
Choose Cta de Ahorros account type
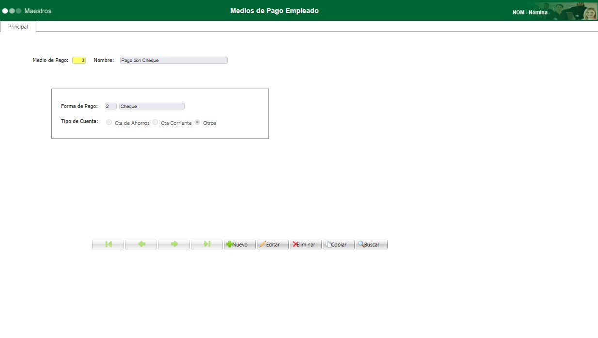pos(109,123)
